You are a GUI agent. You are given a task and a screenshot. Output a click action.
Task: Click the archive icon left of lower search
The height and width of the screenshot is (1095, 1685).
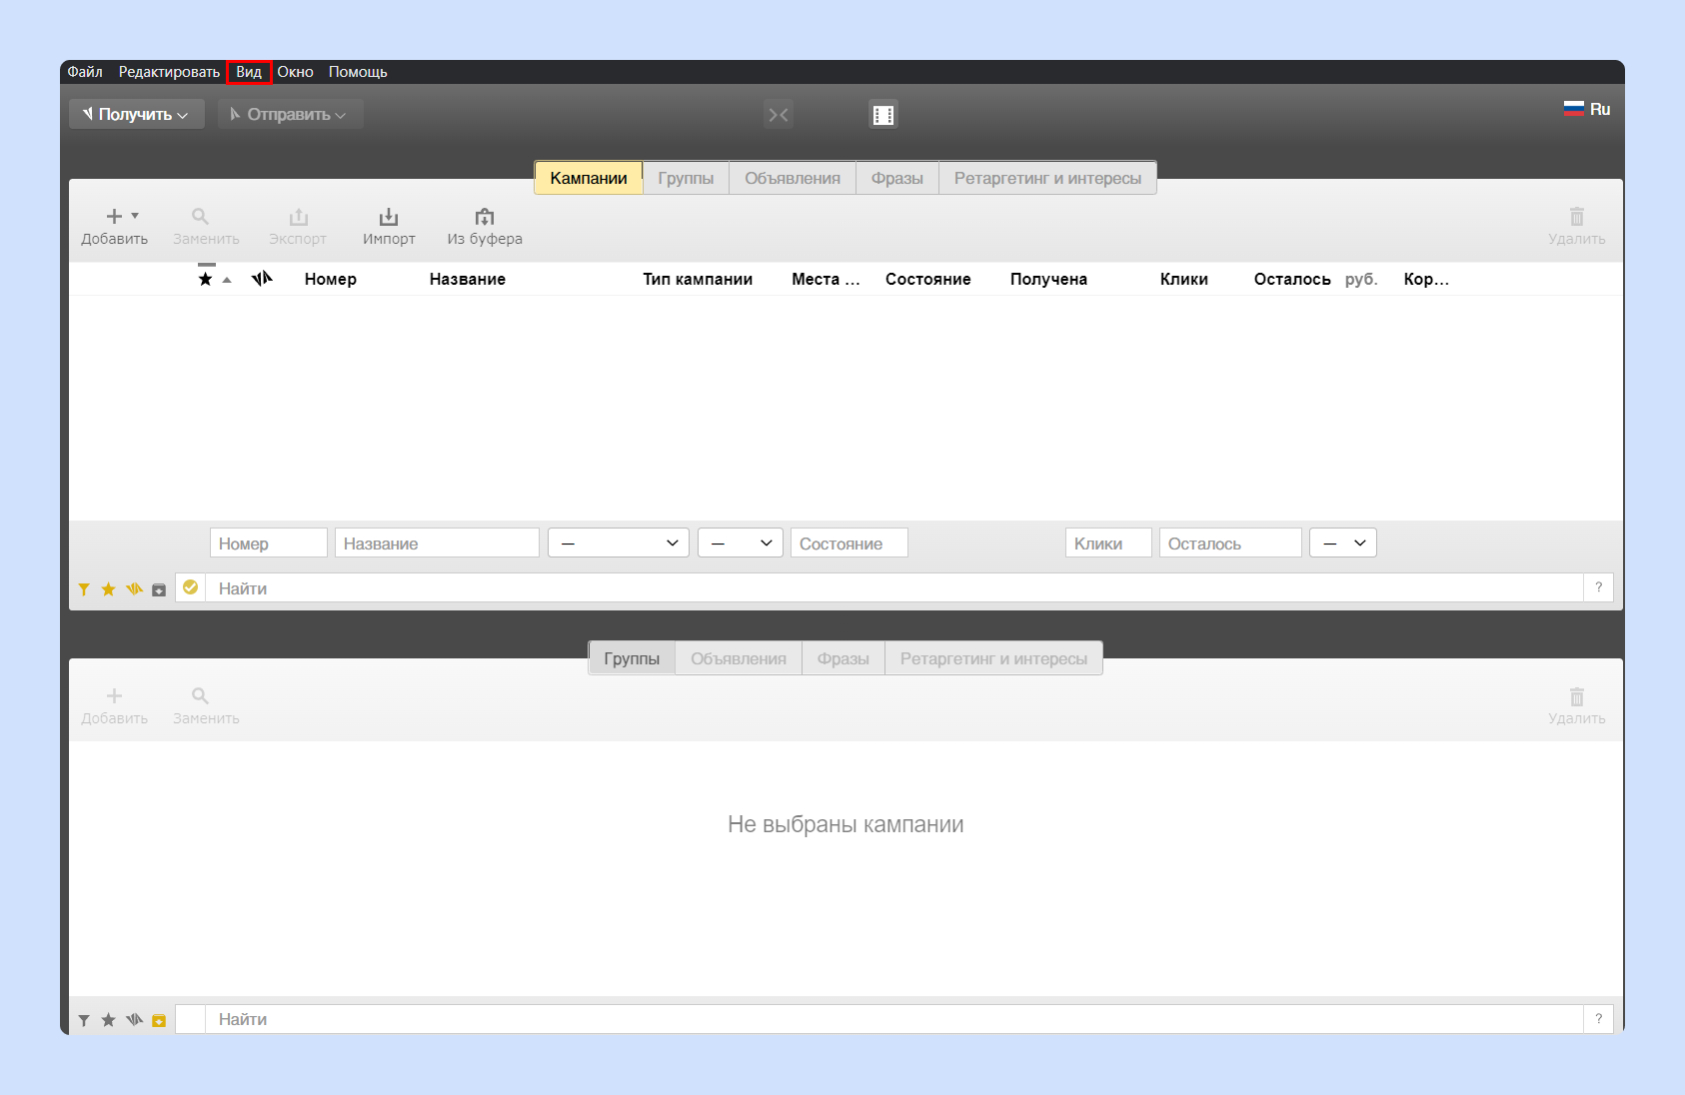tap(159, 1020)
